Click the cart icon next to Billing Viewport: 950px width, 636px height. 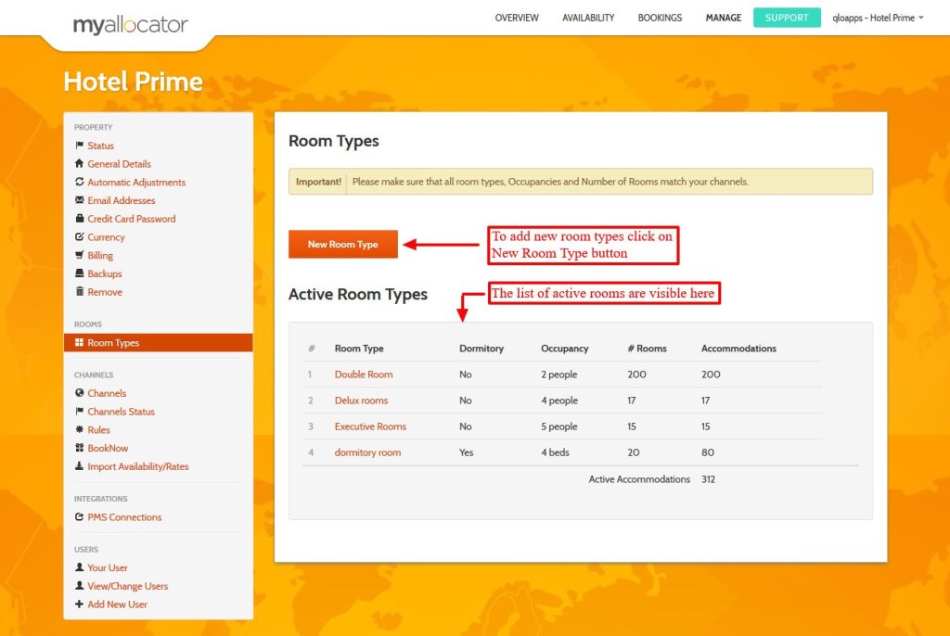[79, 255]
